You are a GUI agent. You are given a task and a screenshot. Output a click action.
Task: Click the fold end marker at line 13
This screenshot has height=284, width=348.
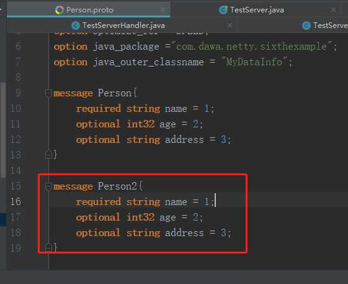pos(48,154)
